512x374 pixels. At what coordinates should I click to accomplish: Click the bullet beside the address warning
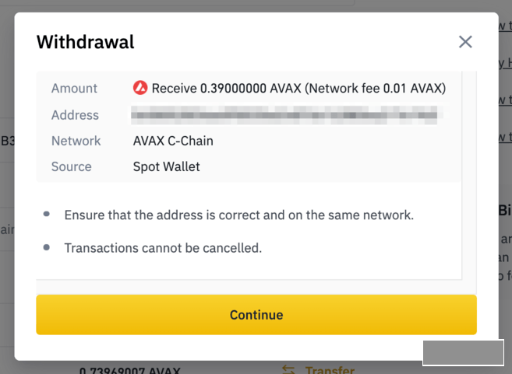click(x=47, y=214)
